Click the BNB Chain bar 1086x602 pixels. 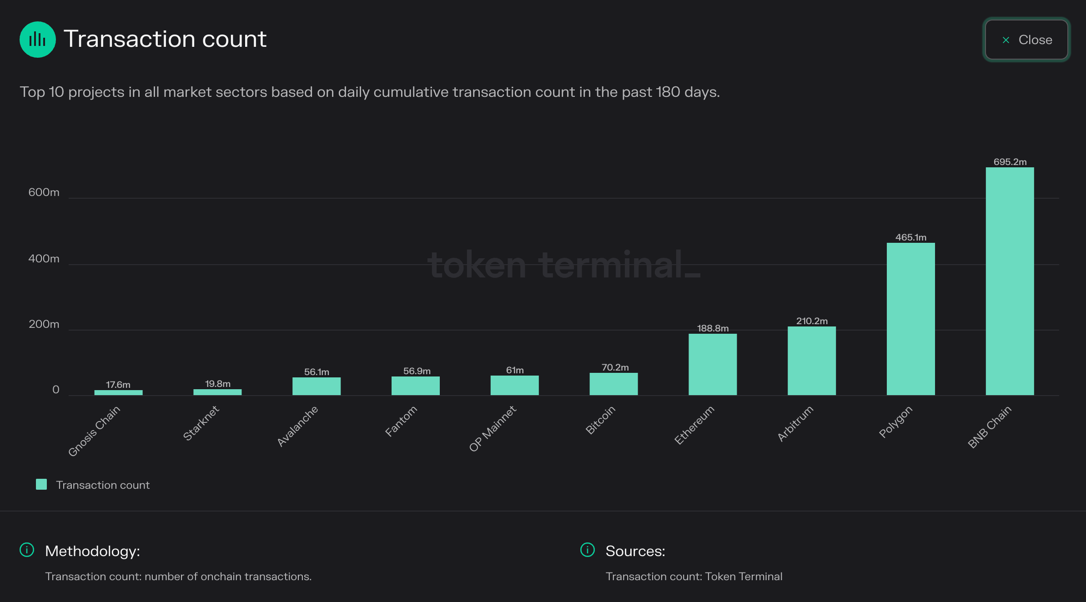point(1010,281)
